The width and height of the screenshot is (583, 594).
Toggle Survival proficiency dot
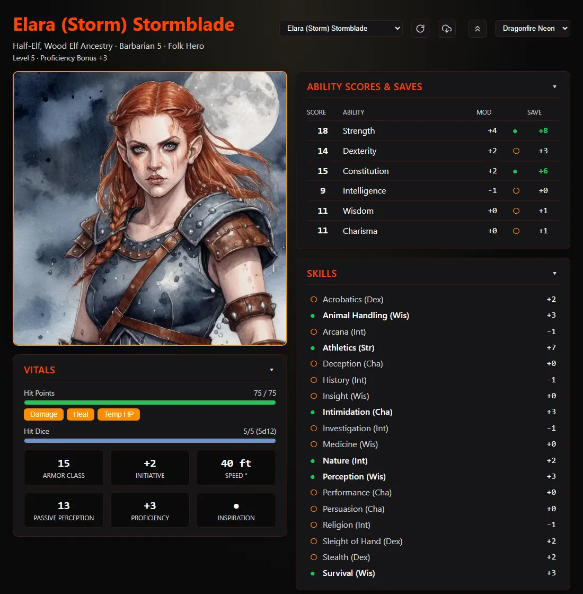(x=313, y=573)
